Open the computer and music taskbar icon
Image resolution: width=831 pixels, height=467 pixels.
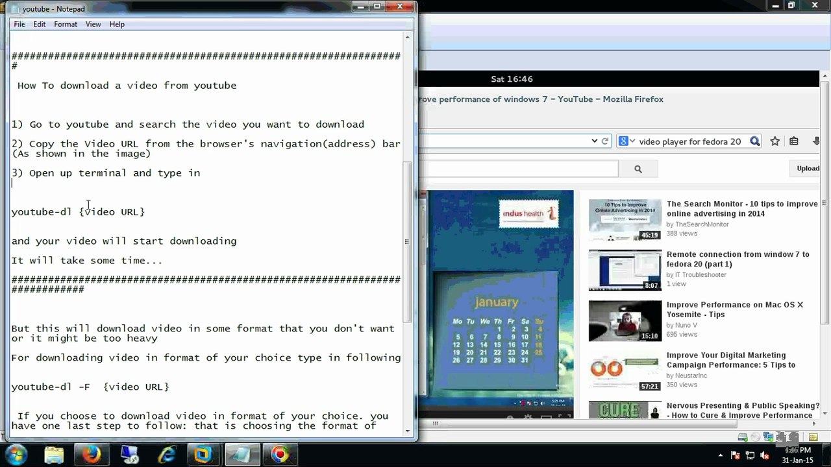(x=129, y=454)
